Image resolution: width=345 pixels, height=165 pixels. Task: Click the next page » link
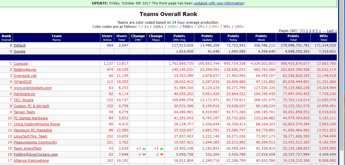320,31
